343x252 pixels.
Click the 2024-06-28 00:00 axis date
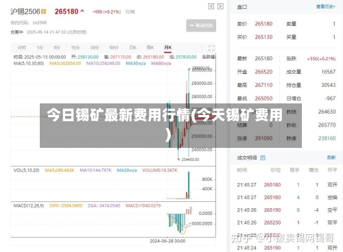(167, 241)
